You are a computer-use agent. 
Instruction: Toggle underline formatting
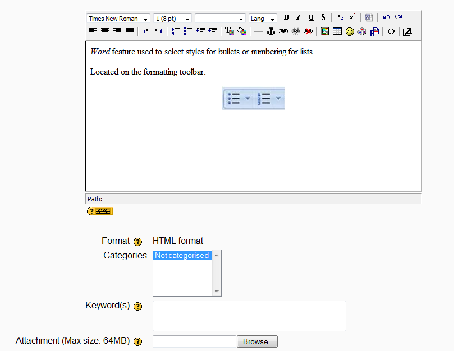click(311, 17)
